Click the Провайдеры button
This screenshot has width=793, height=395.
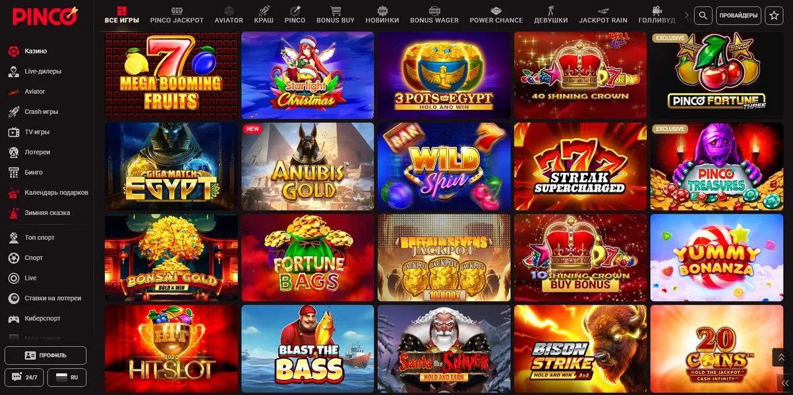[738, 16]
